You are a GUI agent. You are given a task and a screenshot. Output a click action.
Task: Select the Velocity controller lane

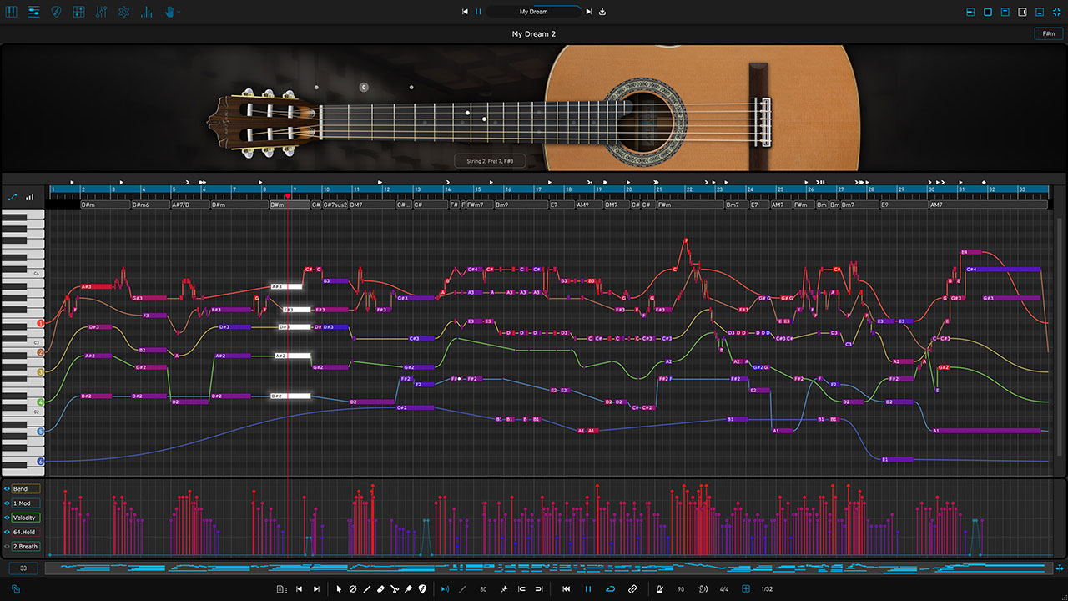point(25,518)
